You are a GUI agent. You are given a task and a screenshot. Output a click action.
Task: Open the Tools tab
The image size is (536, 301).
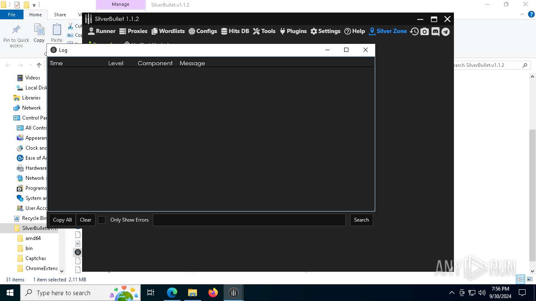pos(264,31)
